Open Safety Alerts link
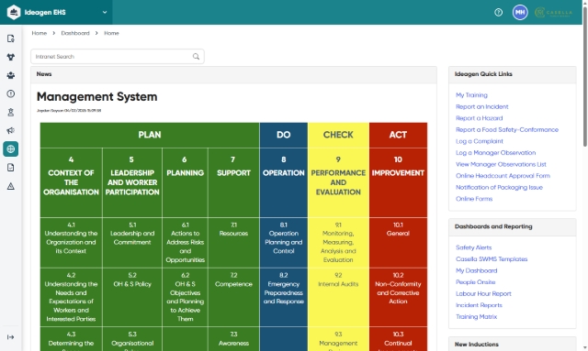The width and height of the screenshot is (588, 351). click(473, 247)
